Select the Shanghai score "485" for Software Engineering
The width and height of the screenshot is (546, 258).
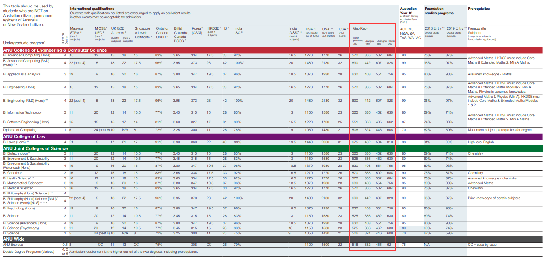(379, 122)
